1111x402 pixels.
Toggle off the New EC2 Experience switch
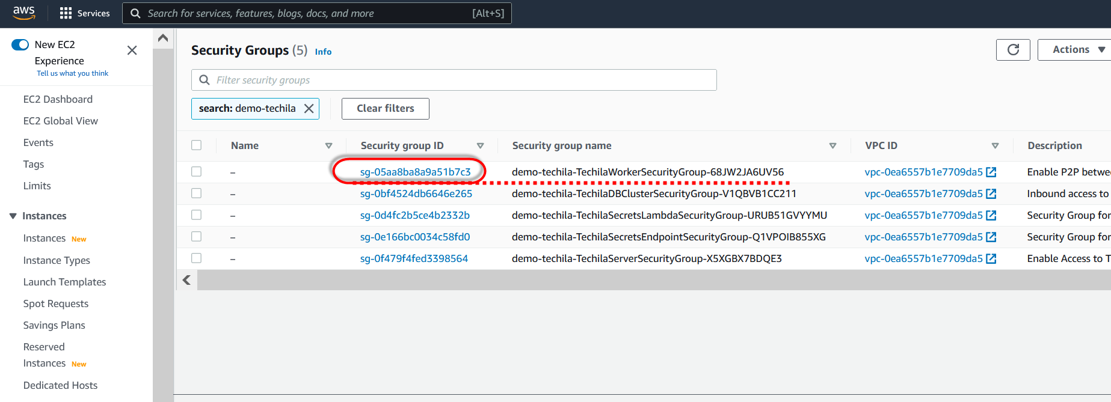20,44
